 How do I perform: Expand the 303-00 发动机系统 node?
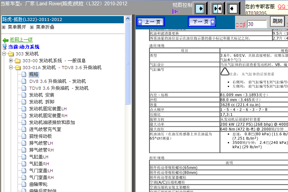(x=11, y=60)
